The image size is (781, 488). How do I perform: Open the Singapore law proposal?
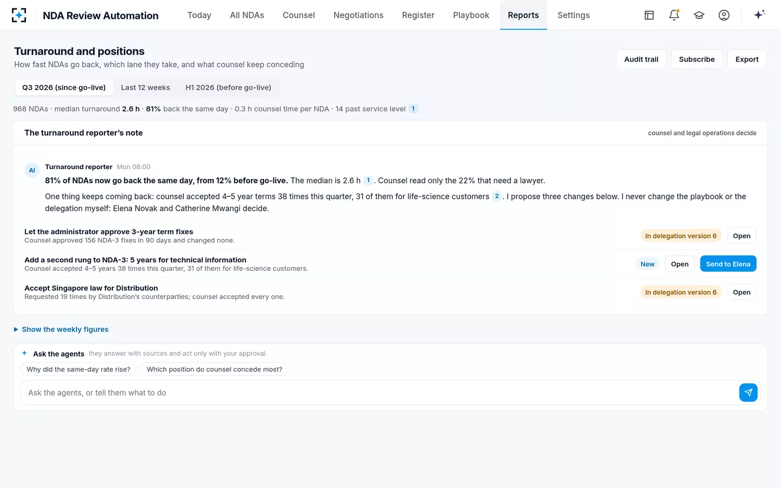point(741,292)
